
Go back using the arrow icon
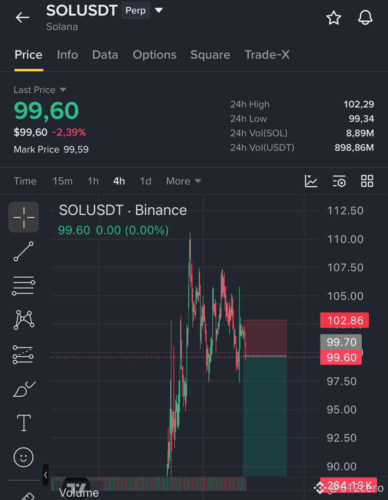click(22, 17)
